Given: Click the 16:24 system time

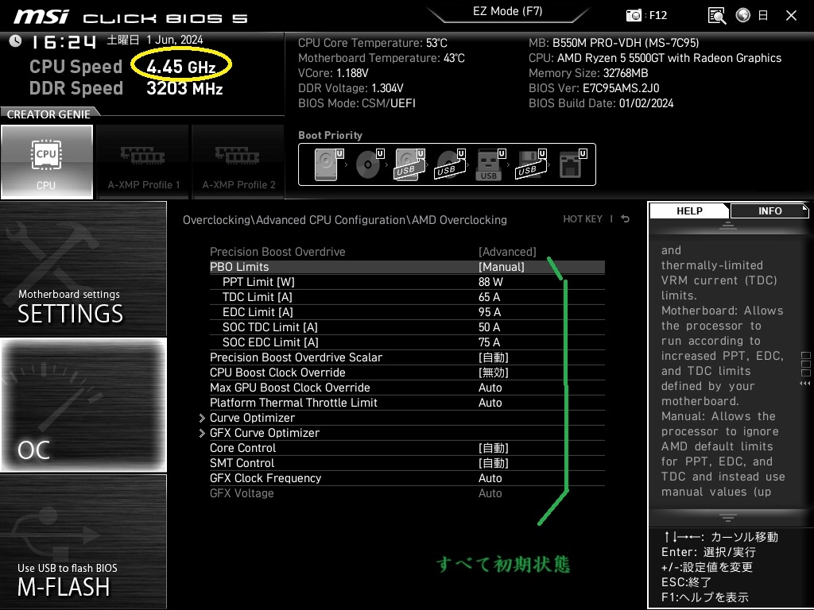Looking at the screenshot, I should 64,41.
